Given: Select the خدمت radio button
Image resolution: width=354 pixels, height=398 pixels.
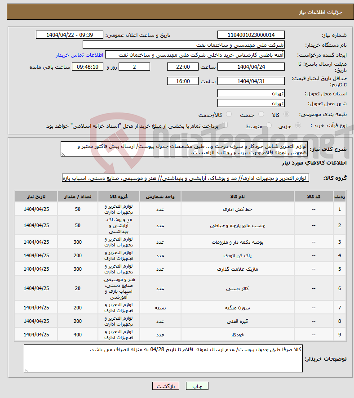Looking at the screenshot, I should tap(261, 114).
